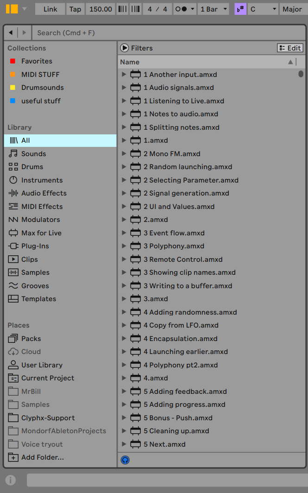Click the Max for Live category icon
Viewport: 308px width, 493px height.
pos(13,233)
